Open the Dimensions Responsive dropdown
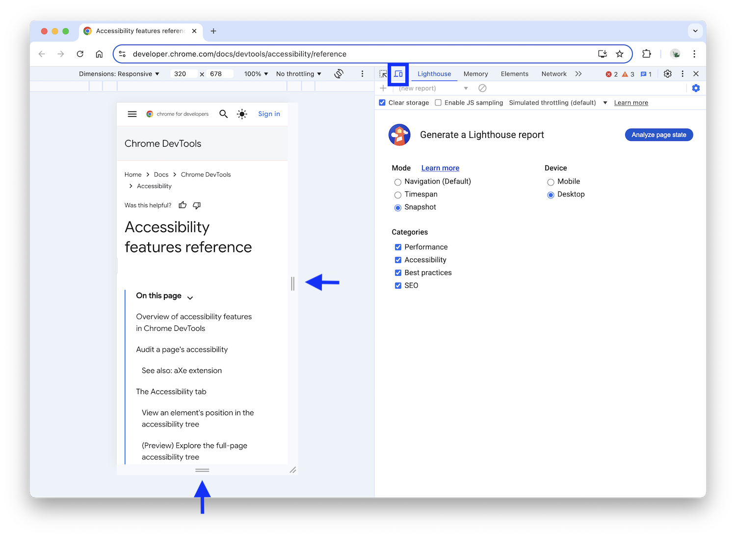736x537 pixels. [x=119, y=74]
